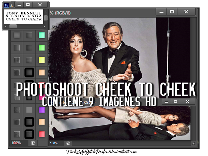The image size is (208, 156).
Task: Select the gray style beside the bright green swatch
Action: click(x=29, y=48)
